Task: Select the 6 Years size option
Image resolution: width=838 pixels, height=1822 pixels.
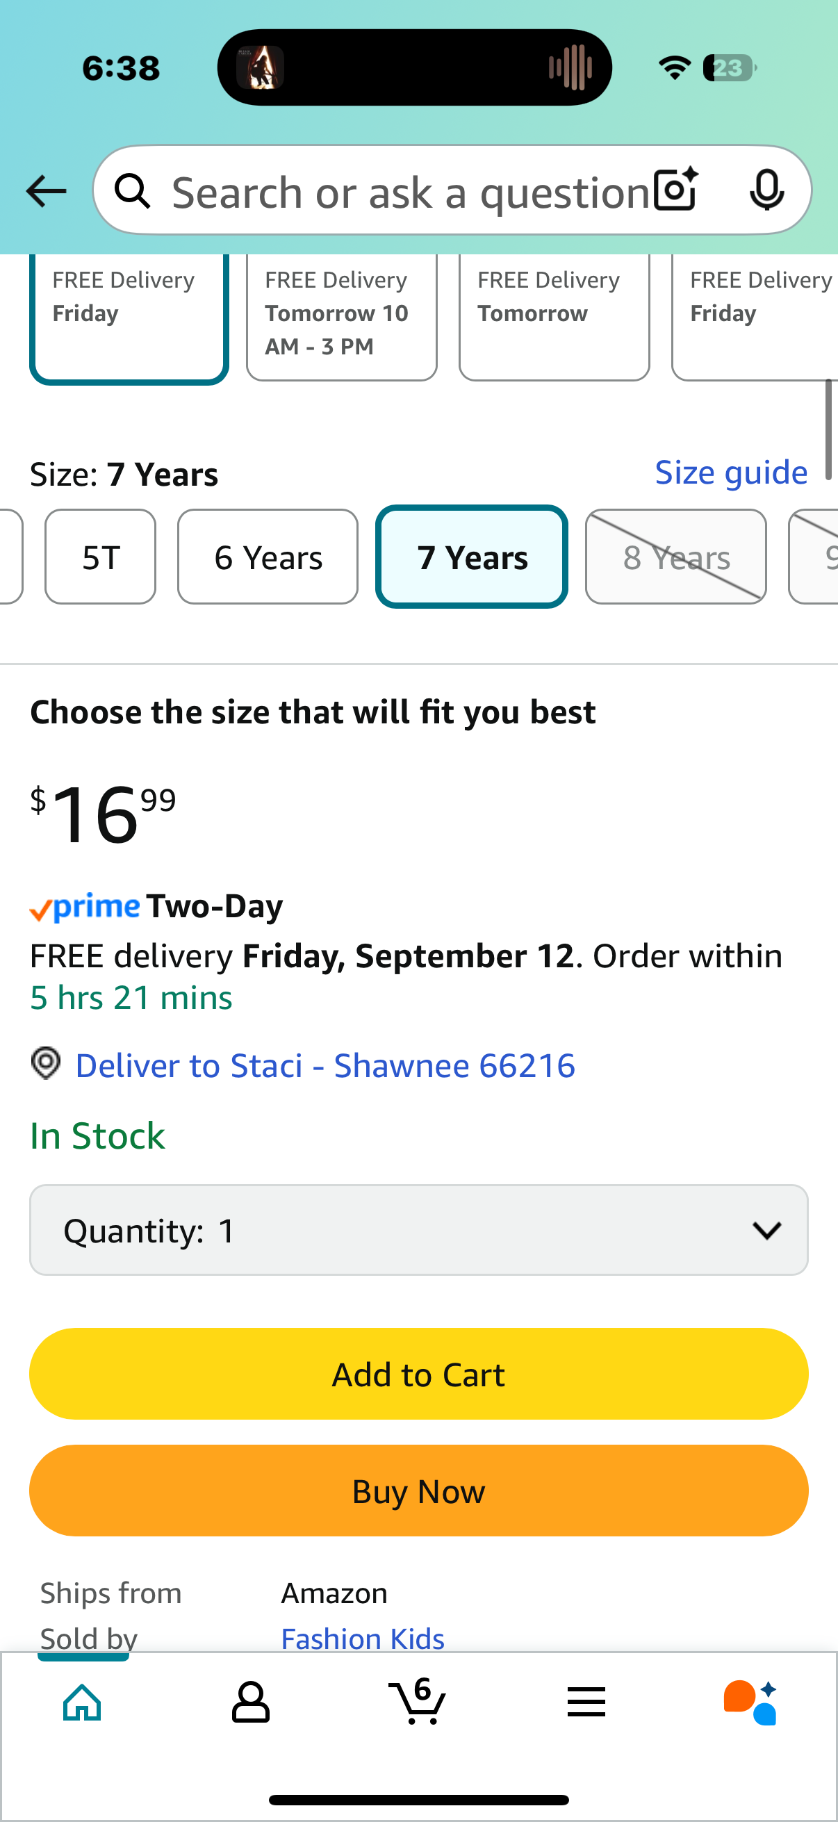Action: tap(268, 557)
